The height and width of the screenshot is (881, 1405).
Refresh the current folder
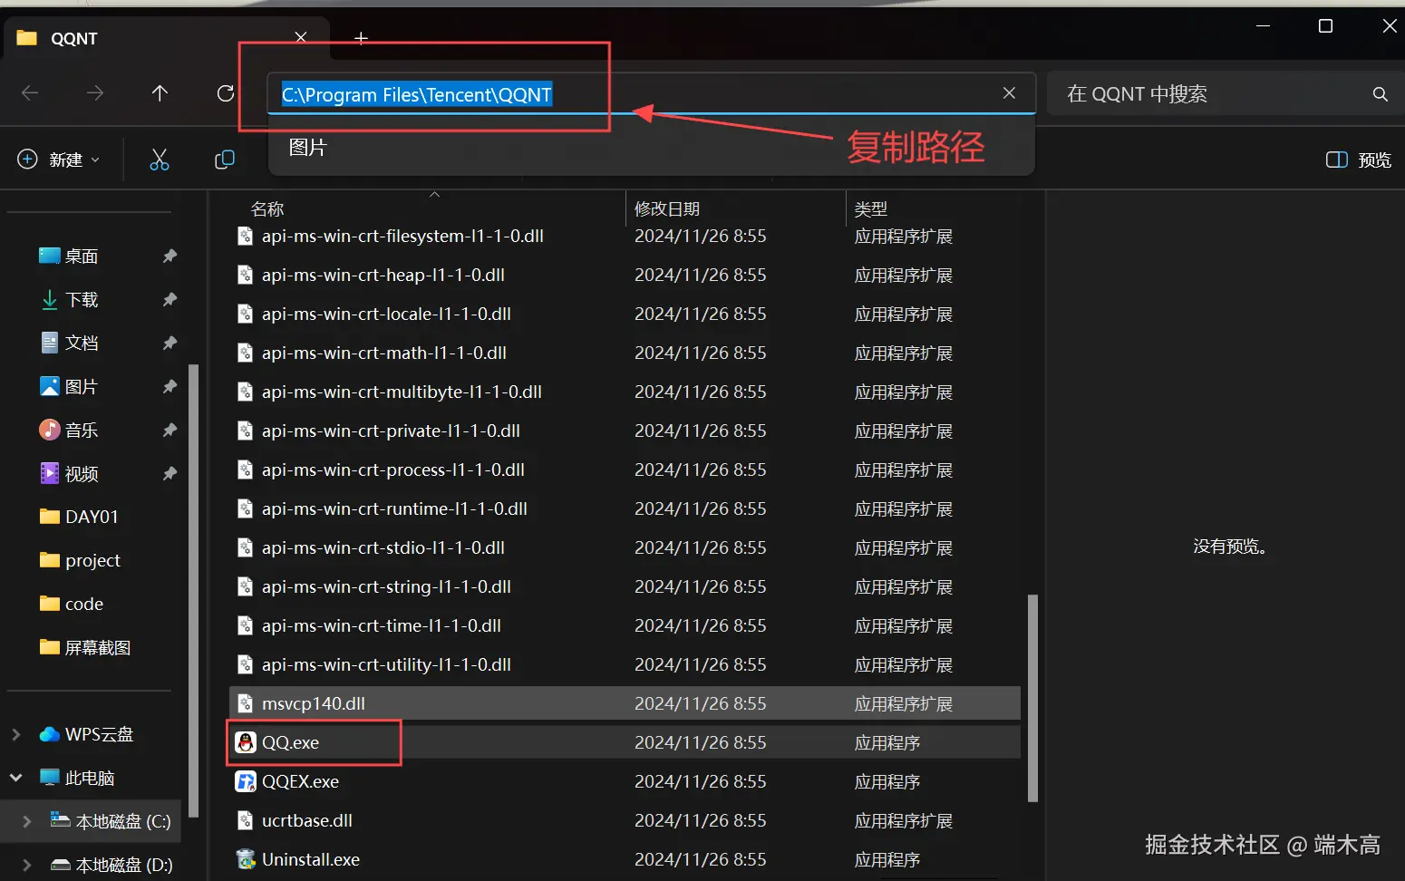coord(226,93)
